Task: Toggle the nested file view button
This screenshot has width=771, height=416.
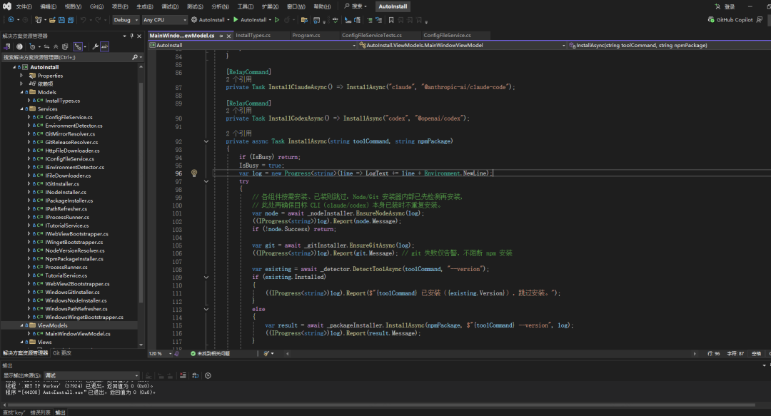Action: click(78, 46)
